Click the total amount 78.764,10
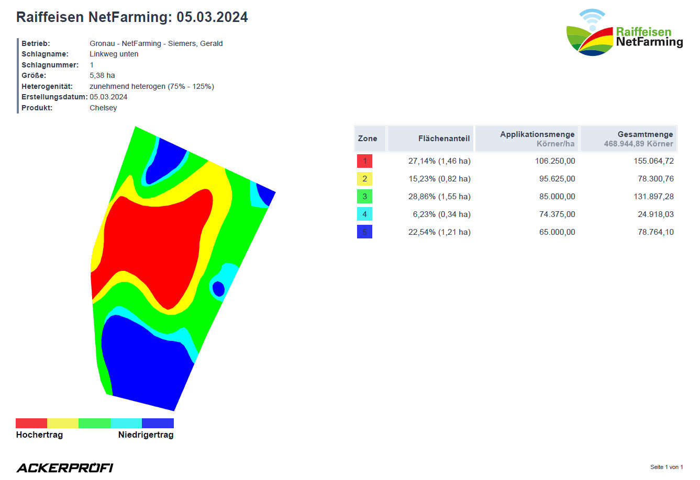The image size is (700, 480). point(655,232)
